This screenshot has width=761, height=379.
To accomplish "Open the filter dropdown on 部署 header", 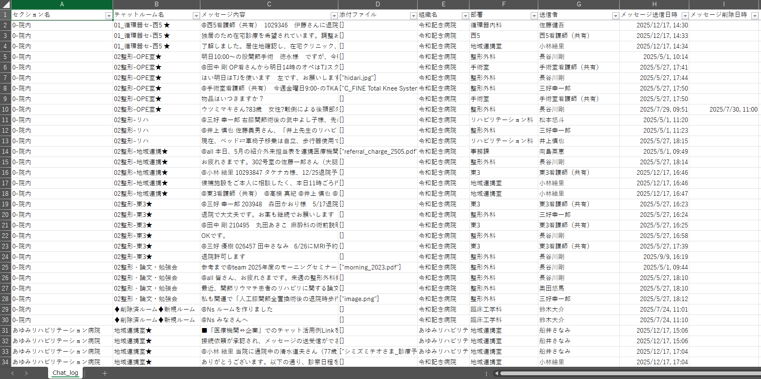I will coord(533,15).
